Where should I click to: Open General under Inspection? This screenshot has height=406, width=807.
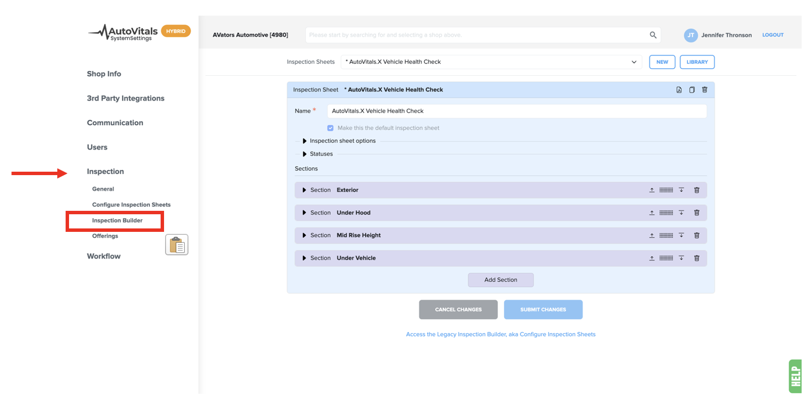click(x=103, y=189)
